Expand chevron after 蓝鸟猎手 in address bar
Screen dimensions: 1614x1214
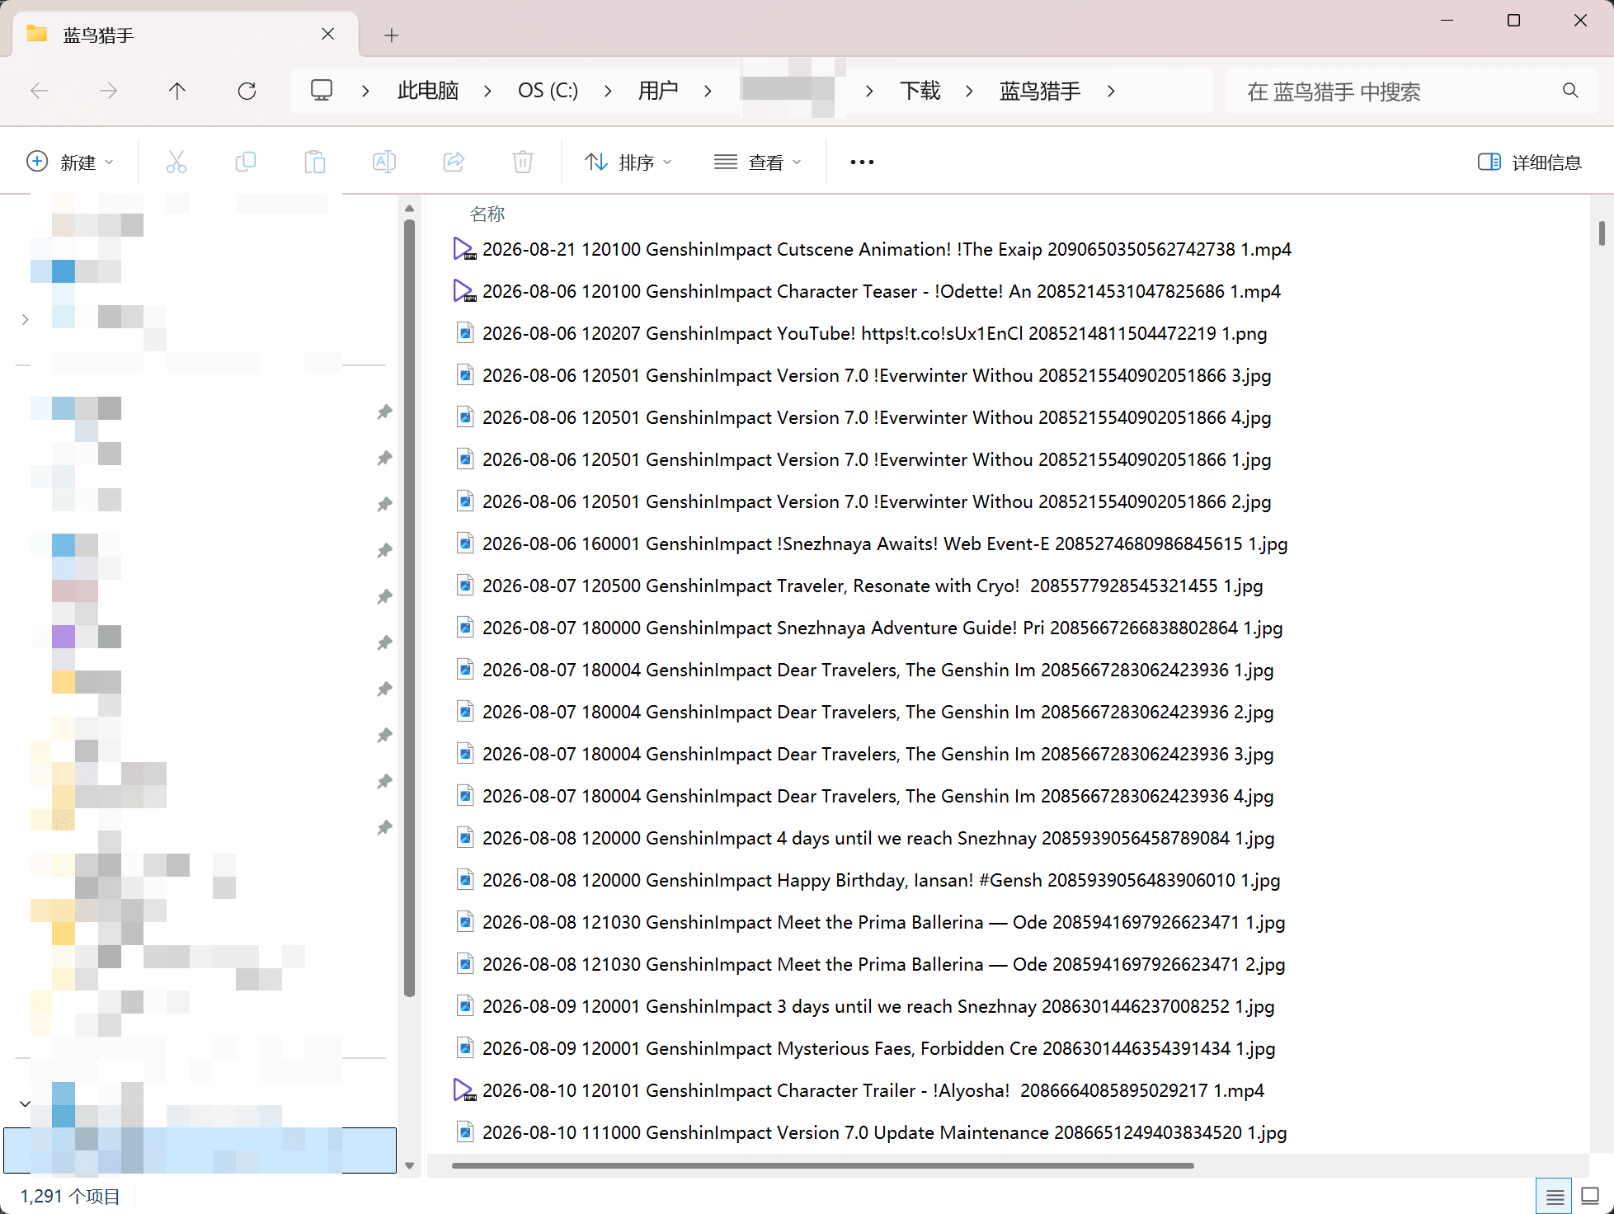tap(1111, 91)
